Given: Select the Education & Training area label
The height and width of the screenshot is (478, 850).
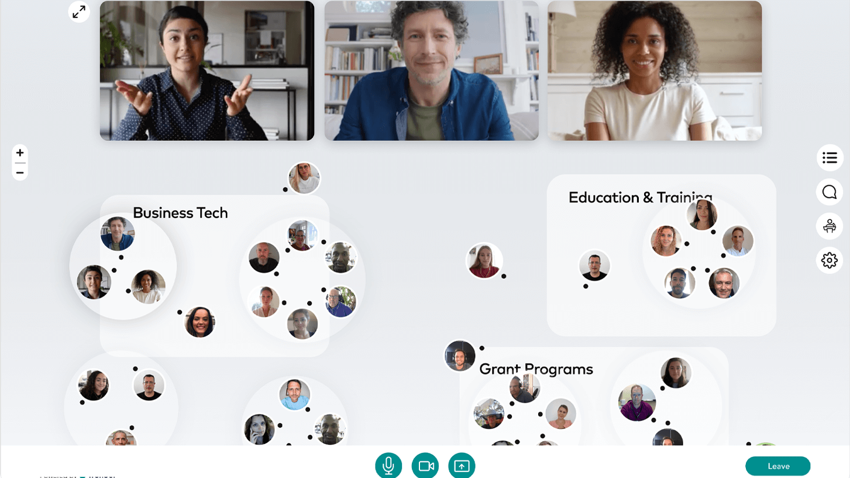Looking at the screenshot, I should point(641,198).
